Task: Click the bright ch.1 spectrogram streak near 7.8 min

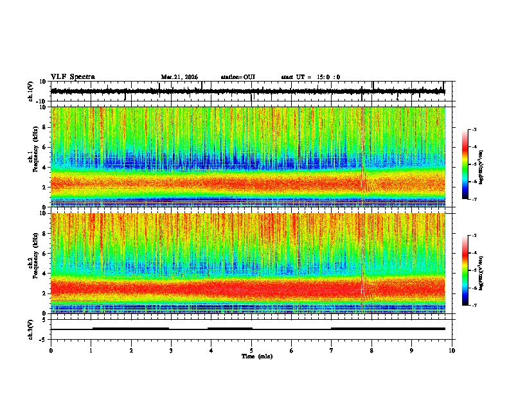Action: (362, 157)
